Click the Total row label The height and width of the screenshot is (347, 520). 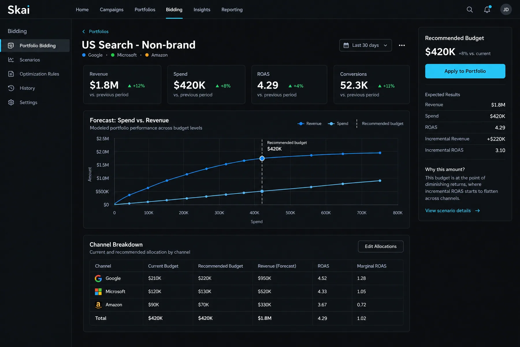(x=101, y=318)
